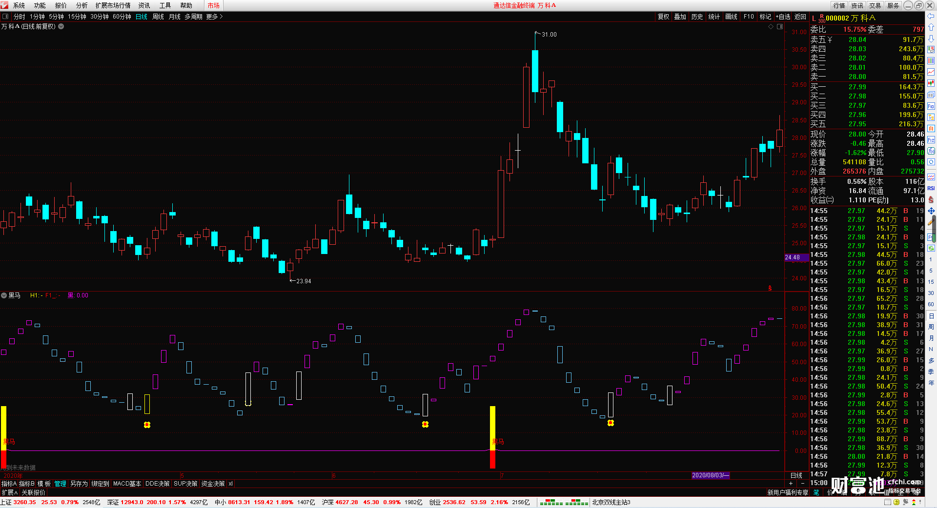Click the plus zoom control below chart
The width and height of the screenshot is (937, 508).
[791, 483]
